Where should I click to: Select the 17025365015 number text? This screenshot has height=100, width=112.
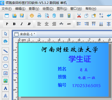[87, 85]
